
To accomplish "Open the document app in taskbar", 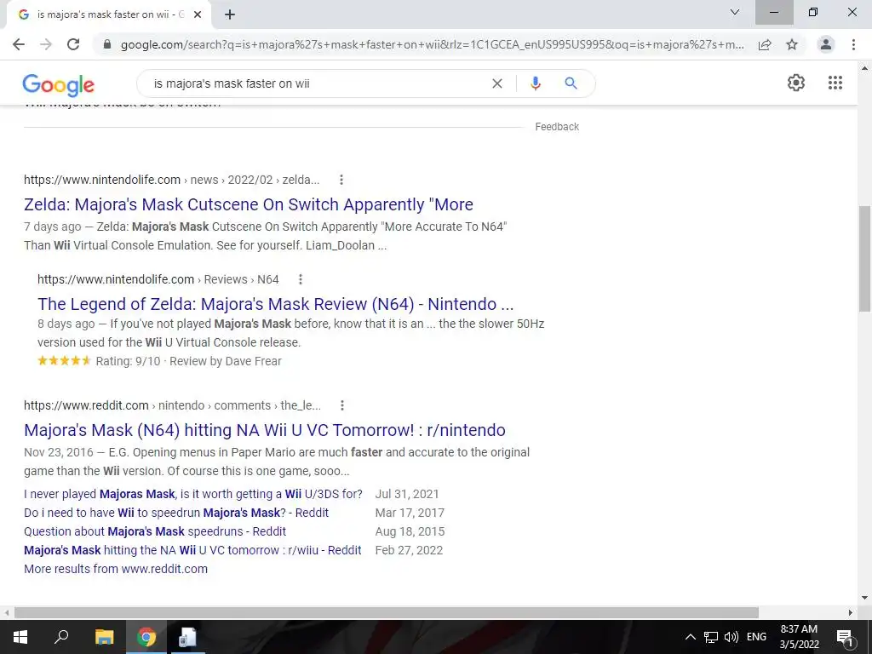I will [x=187, y=637].
